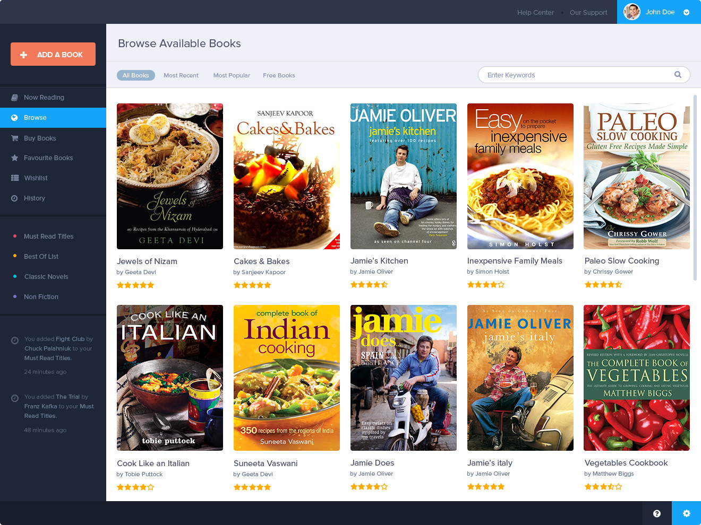Click the Jewels of Nizam star rating
Image resolution: width=701 pixels, height=525 pixels.
click(x=135, y=285)
